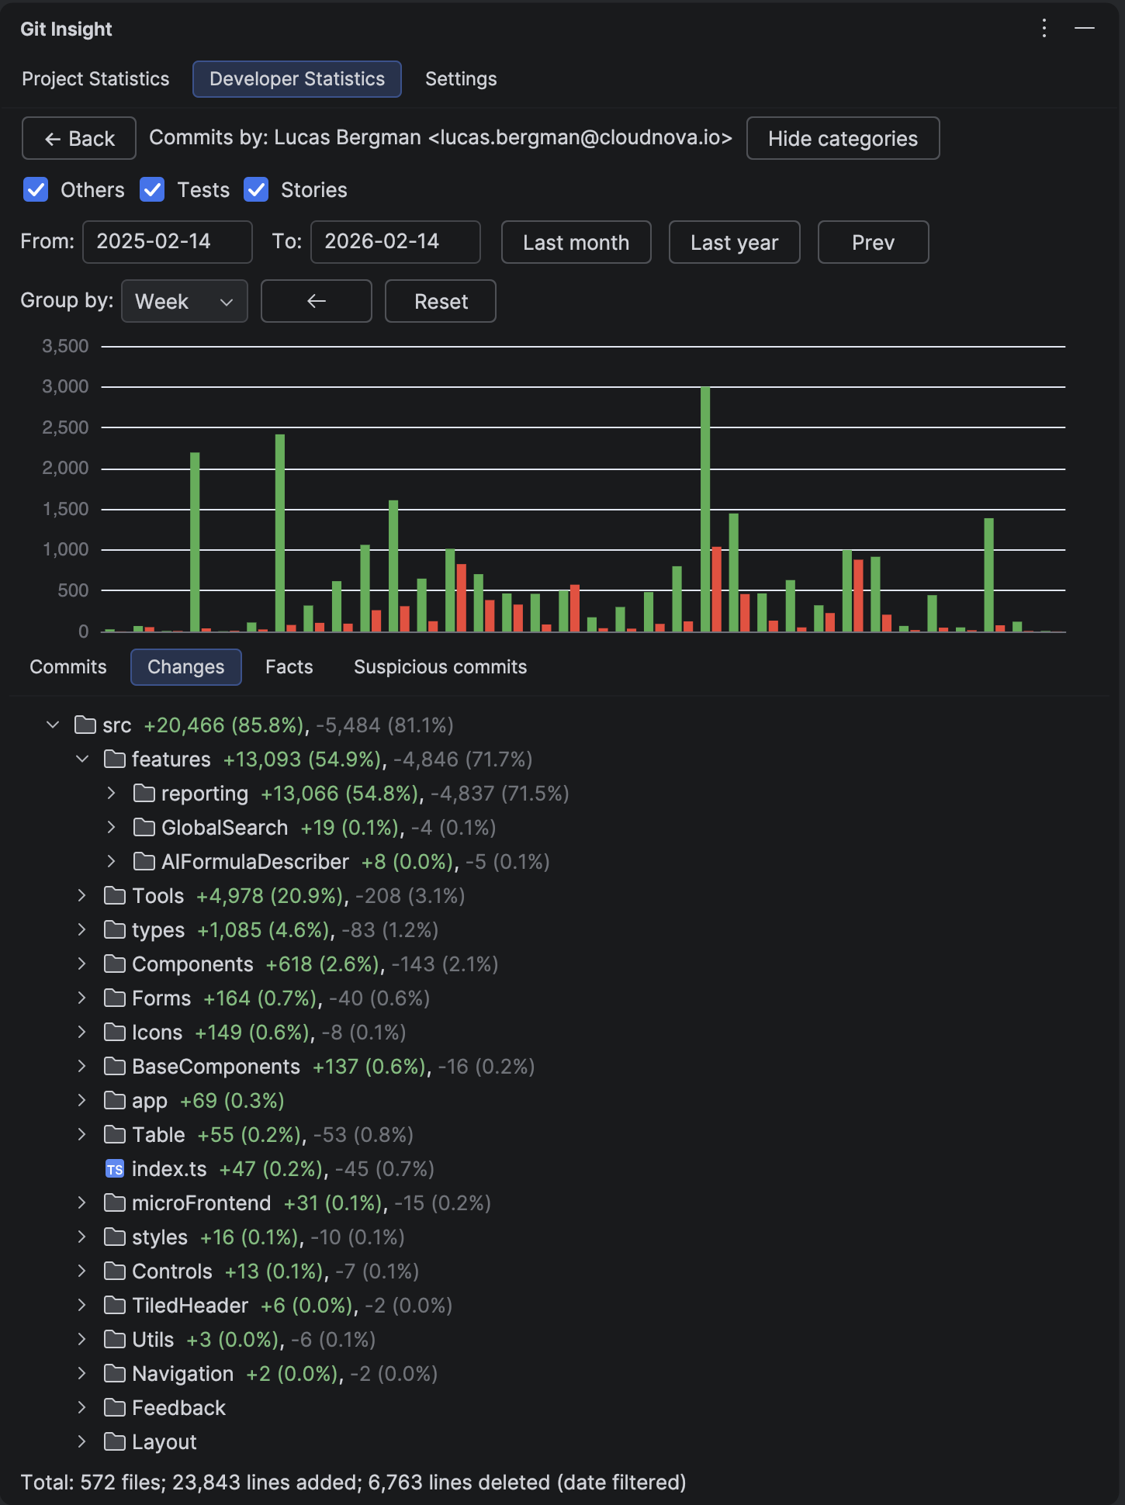Viewport: 1125px width, 1505px height.
Task: Collapse the features folder tree node
Action: tap(82, 759)
